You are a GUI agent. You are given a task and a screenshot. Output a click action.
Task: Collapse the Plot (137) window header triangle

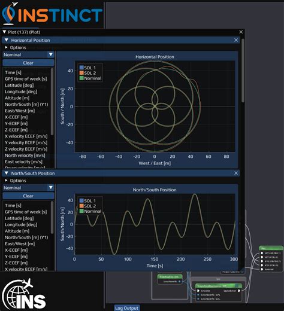tap(4, 32)
